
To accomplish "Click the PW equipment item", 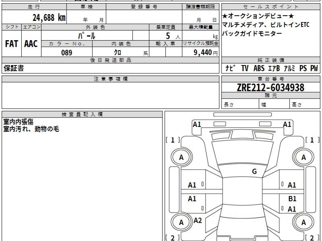I will click(314, 69).
